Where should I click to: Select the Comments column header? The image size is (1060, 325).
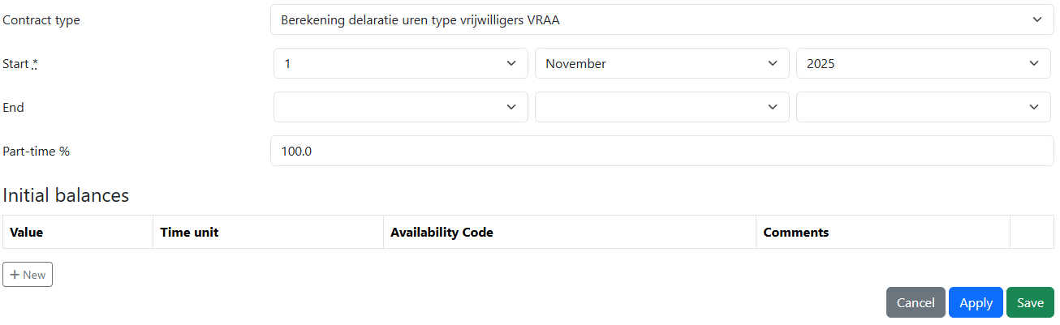tap(795, 233)
